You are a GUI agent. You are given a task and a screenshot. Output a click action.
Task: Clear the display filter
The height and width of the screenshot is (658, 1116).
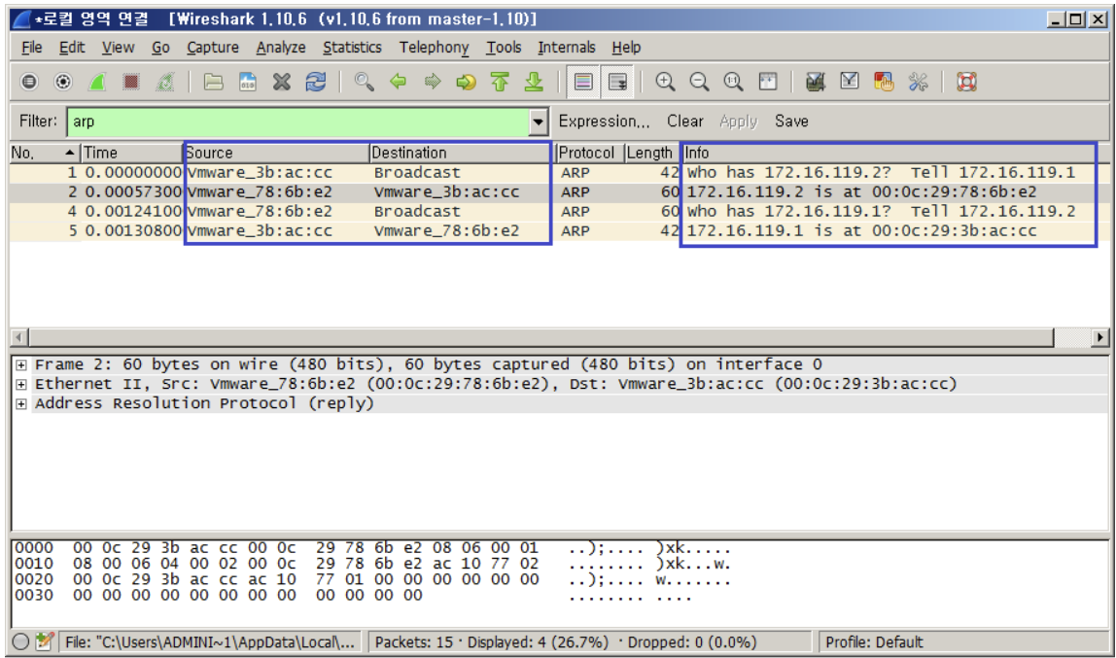click(x=684, y=121)
